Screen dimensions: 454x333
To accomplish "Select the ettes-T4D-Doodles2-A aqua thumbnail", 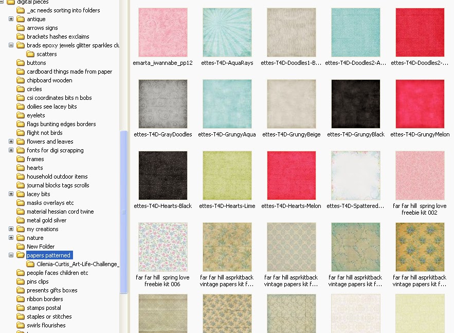I will click(x=356, y=32).
